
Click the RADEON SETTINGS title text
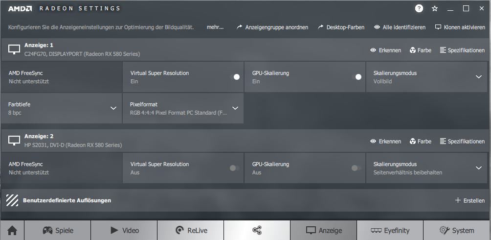80,8
